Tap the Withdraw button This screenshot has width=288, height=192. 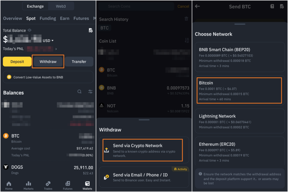(48, 62)
